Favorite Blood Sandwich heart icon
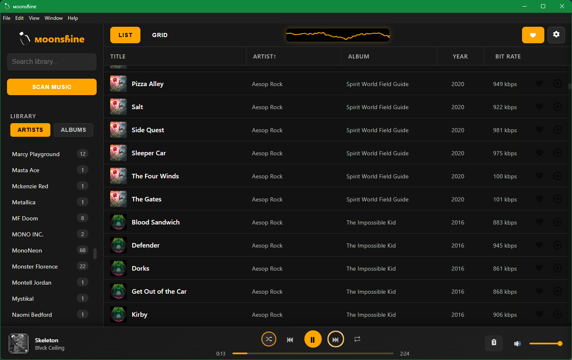The width and height of the screenshot is (572, 360). pos(539,222)
